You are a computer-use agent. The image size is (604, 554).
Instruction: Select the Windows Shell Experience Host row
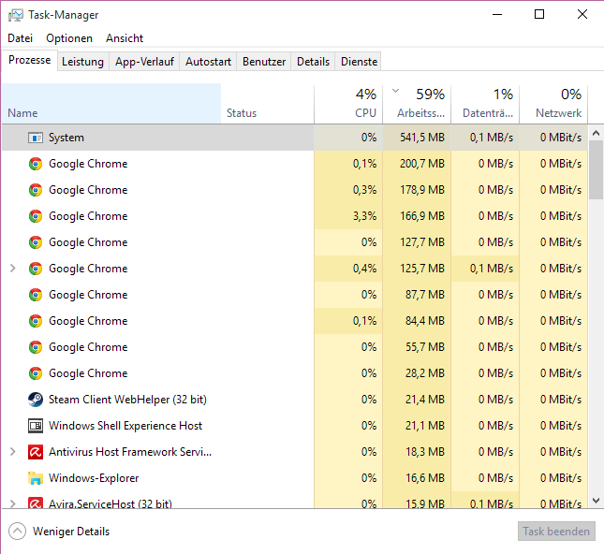point(295,426)
